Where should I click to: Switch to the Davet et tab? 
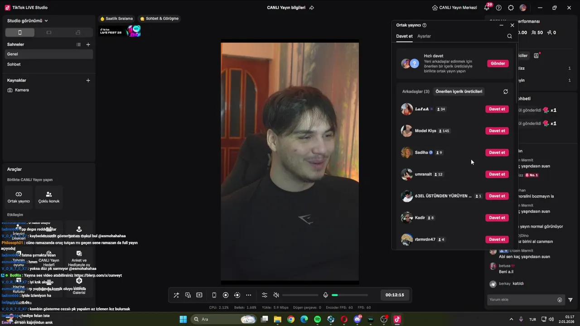(404, 36)
